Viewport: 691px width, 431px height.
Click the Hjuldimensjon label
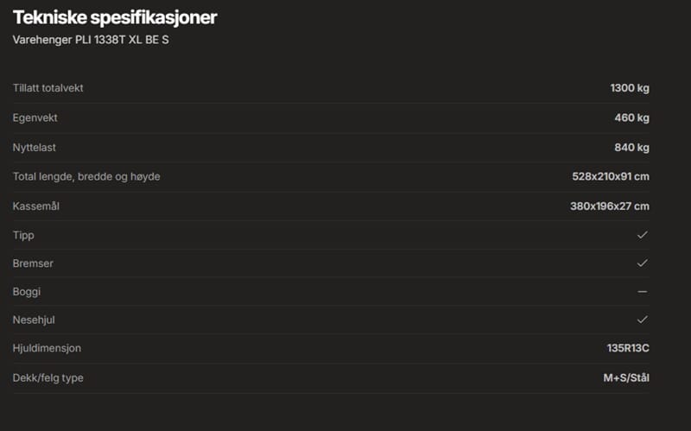point(48,348)
